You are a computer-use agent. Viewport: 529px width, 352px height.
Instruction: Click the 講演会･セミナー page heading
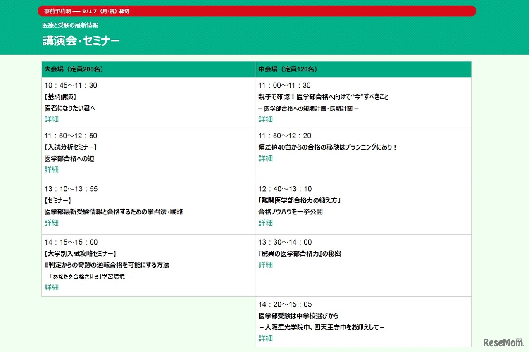pyautogui.click(x=81, y=41)
